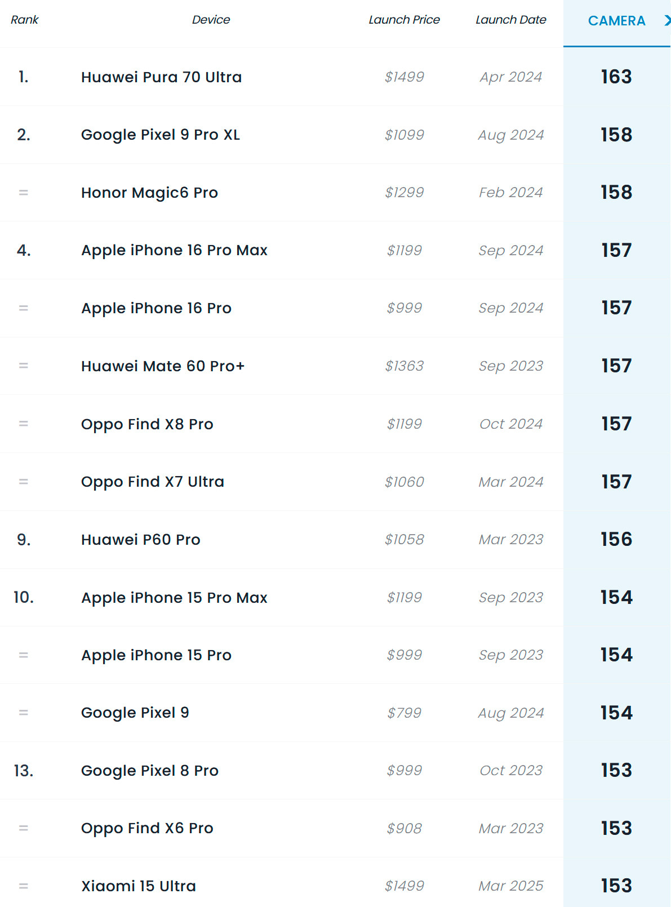
Task: Click Apple iPhone 15 Pro Max name
Action: click(x=174, y=598)
